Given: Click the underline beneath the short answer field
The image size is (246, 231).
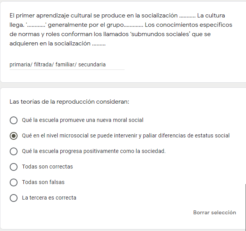Looking at the screenshot, I should [67, 70].
